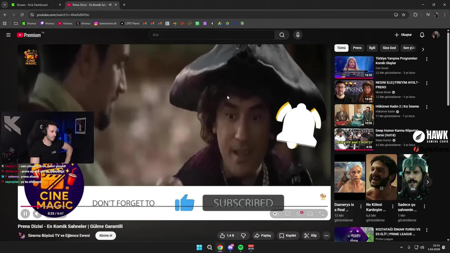The image size is (450, 253).
Task: Open browser extensions puzzle icon
Action: [x=416, y=15]
